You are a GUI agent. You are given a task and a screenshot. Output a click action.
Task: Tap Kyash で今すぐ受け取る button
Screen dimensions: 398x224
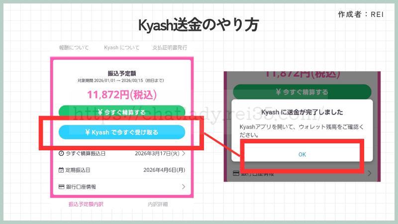[x=122, y=132]
